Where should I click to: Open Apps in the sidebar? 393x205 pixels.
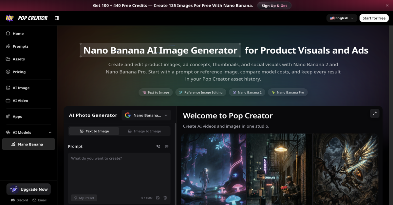click(x=28, y=117)
